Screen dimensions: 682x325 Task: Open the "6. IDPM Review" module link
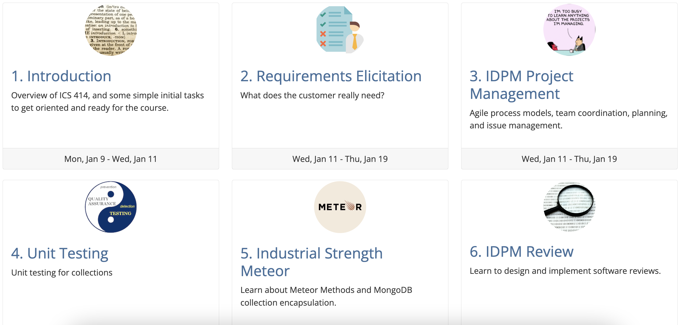[521, 252]
